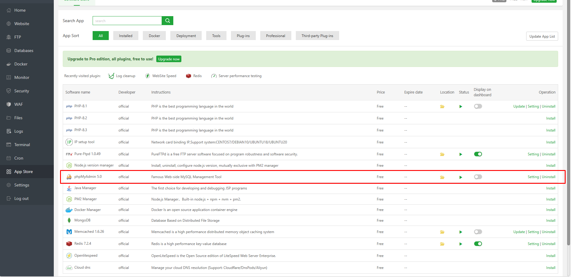Image resolution: width=571 pixels, height=277 pixels.
Task: Click the Redis status play icon
Action: coord(461,244)
